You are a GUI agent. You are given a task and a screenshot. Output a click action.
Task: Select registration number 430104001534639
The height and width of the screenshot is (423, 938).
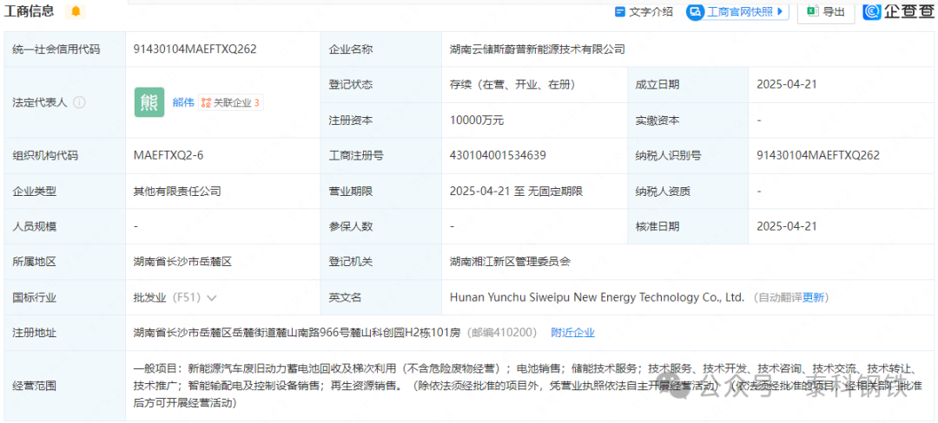(x=498, y=156)
